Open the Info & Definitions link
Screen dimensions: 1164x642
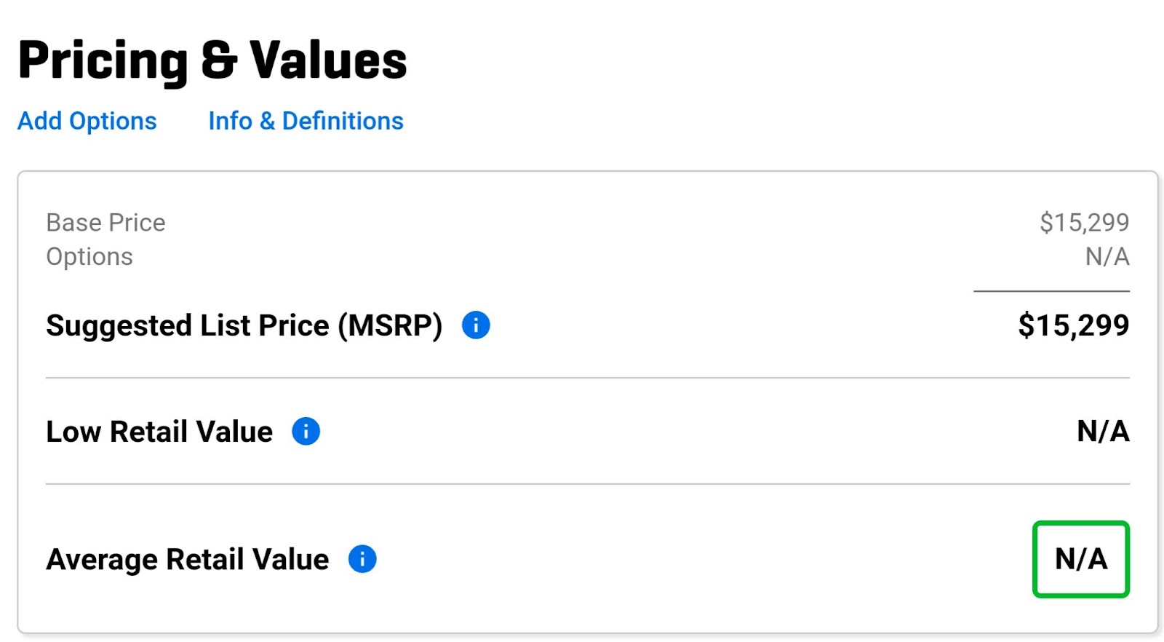[x=306, y=121]
